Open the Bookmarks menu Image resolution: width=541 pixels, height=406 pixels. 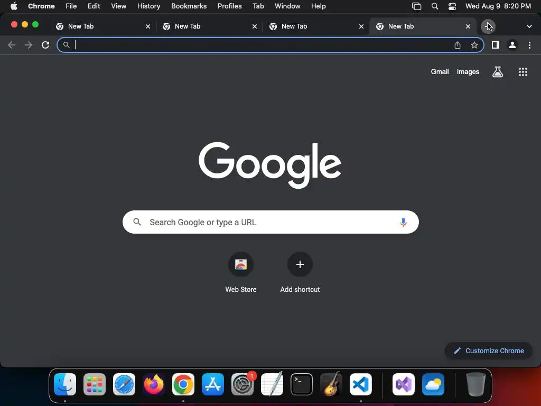point(189,6)
